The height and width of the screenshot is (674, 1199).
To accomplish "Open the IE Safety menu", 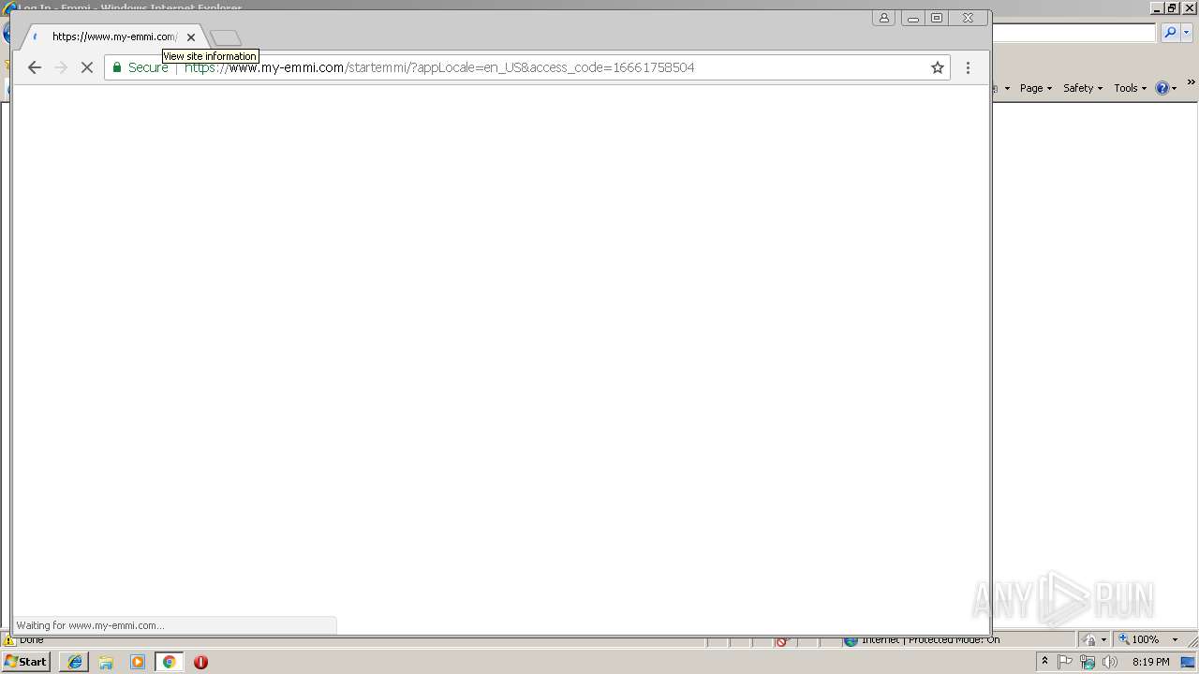I will point(1083,88).
